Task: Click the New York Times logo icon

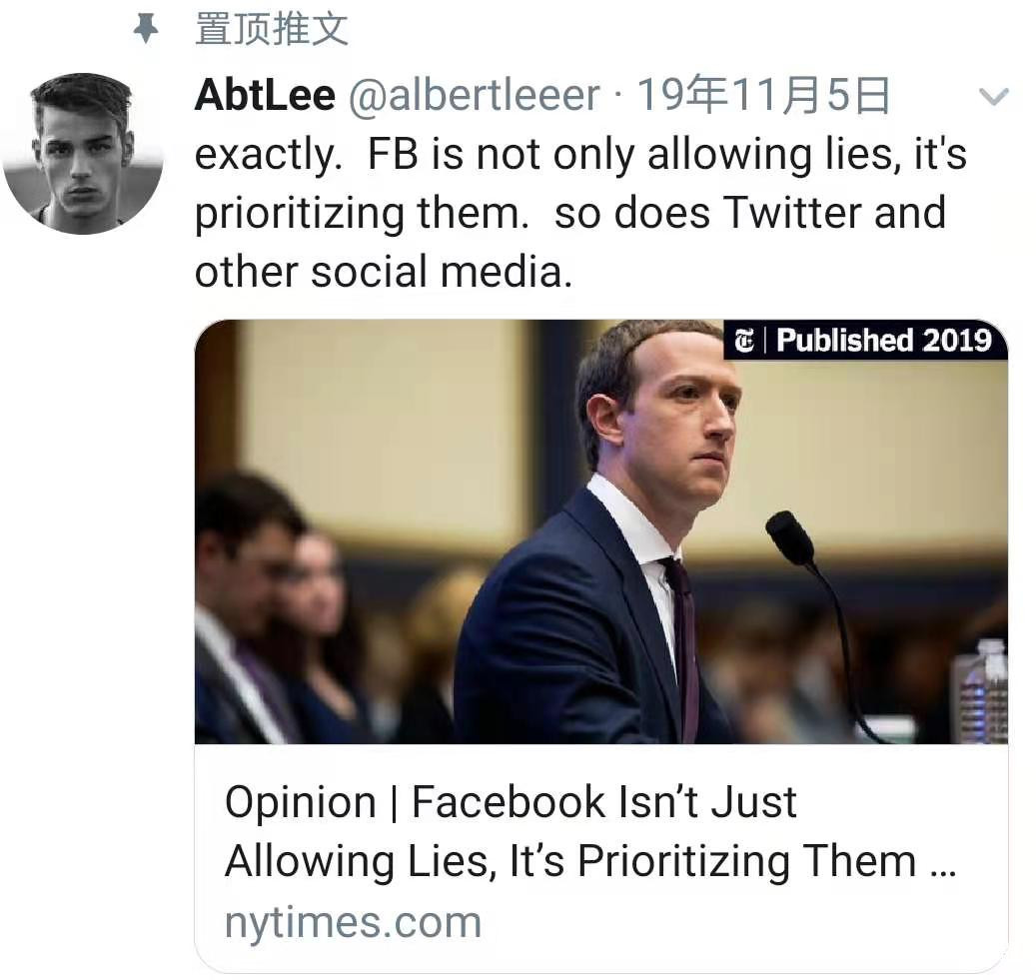Action: point(744,341)
